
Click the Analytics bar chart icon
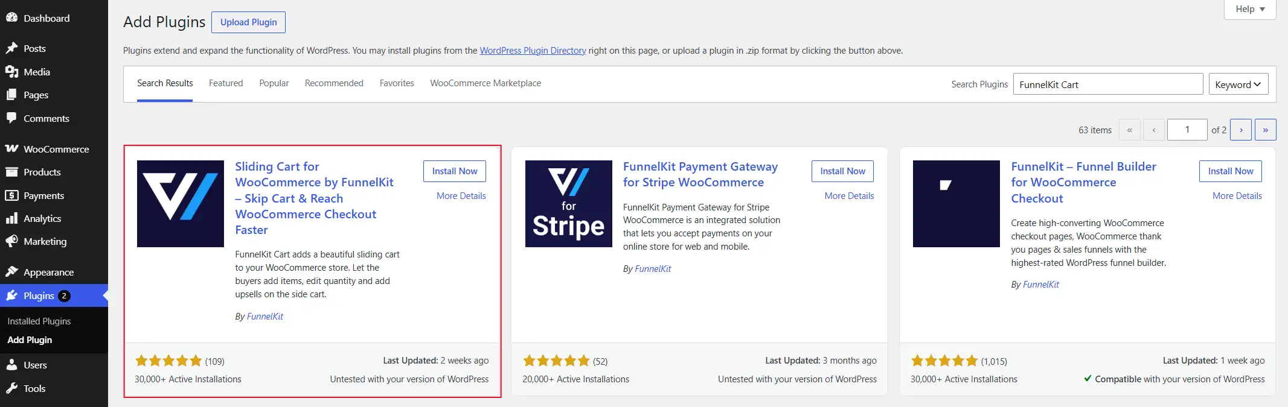11,218
